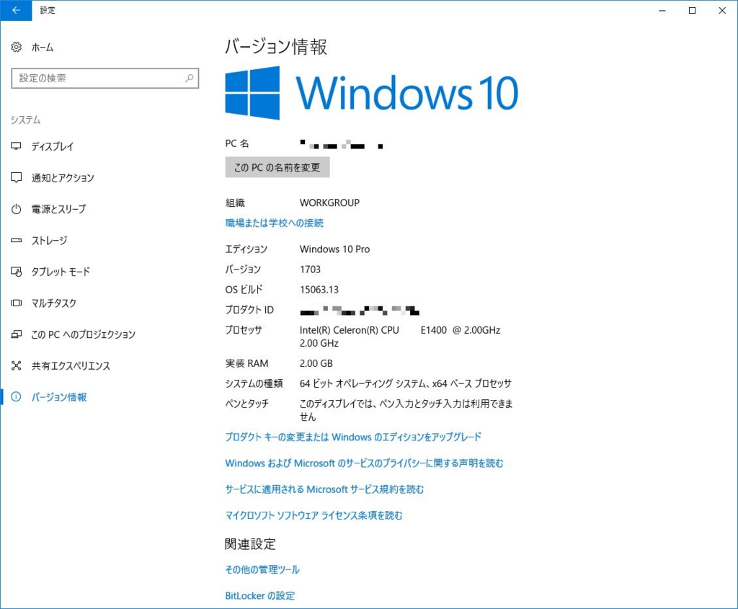The image size is (738, 609).
Task: Click the プロダクト ID label
Action: click(249, 310)
